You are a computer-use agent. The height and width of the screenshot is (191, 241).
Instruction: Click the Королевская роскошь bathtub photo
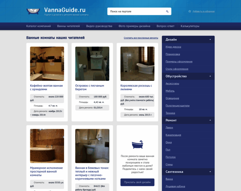(x=137, y=64)
